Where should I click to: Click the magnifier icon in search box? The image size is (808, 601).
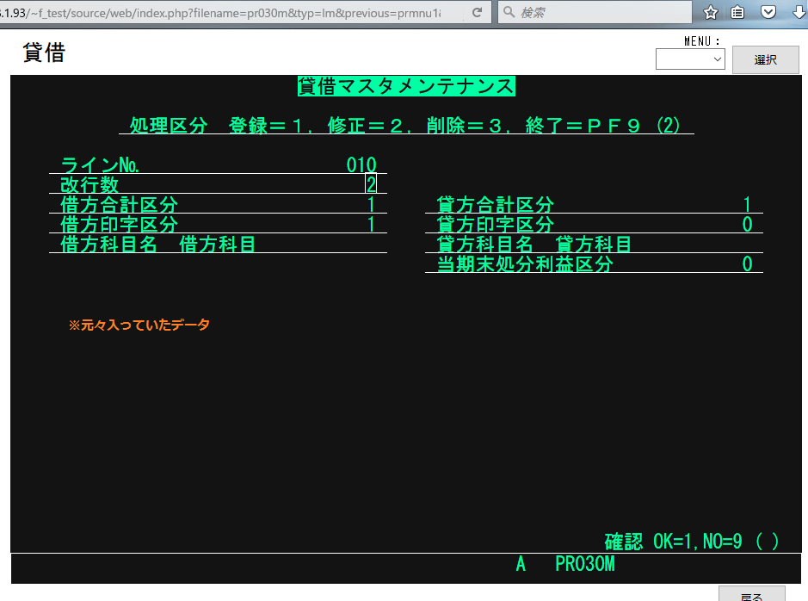[x=509, y=13]
